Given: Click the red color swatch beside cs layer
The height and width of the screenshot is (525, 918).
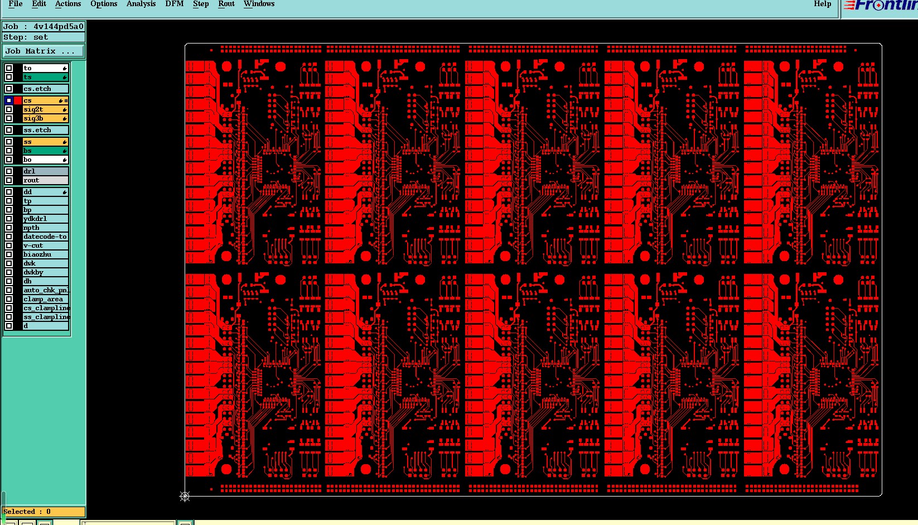Looking at the screenshot, I should point(18,100).
